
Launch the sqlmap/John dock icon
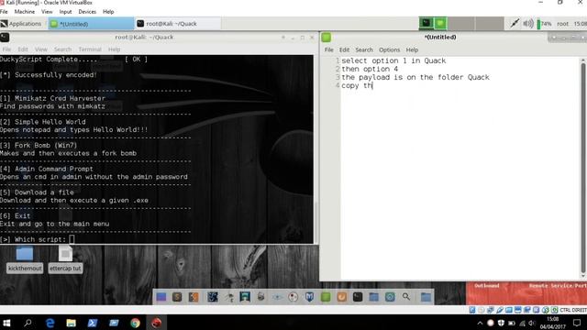pos(260,297)
